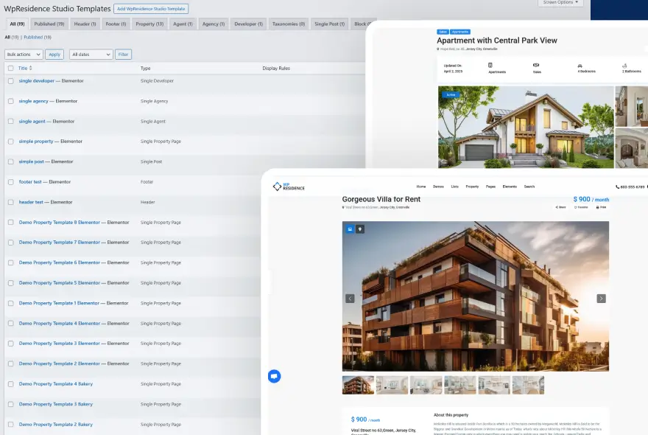This screenshot has width=648, height=435.
Task: Tick the simple property row checkbox
Action: pos(11,142)
